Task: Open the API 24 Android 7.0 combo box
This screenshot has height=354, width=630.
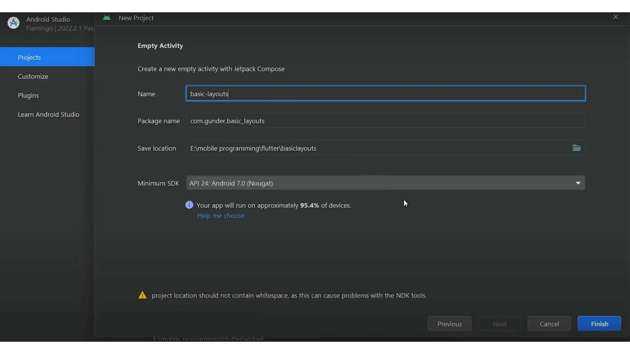Action: [x=369, y=183]
